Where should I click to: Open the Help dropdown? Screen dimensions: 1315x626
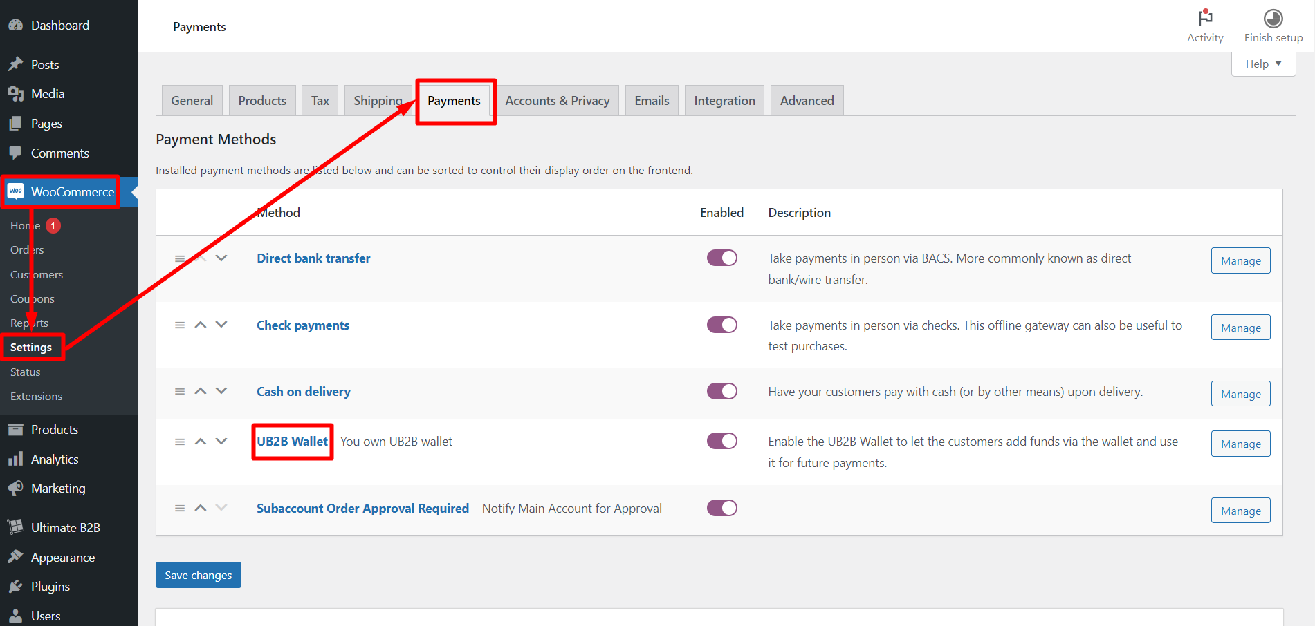click(1263, 64)
